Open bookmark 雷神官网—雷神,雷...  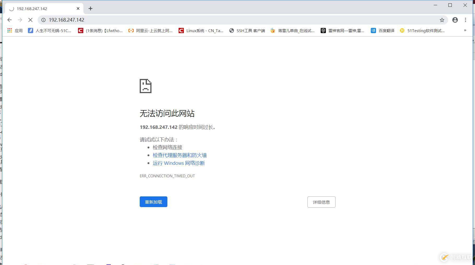(x=343, y=31)
